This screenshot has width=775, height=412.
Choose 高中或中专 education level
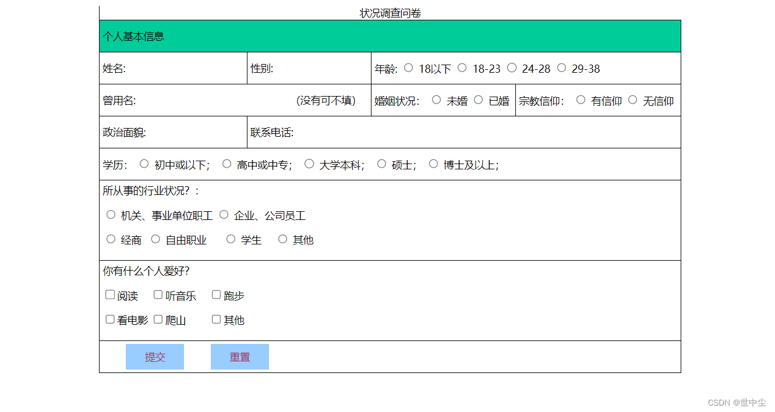click(x=227, y=164)
